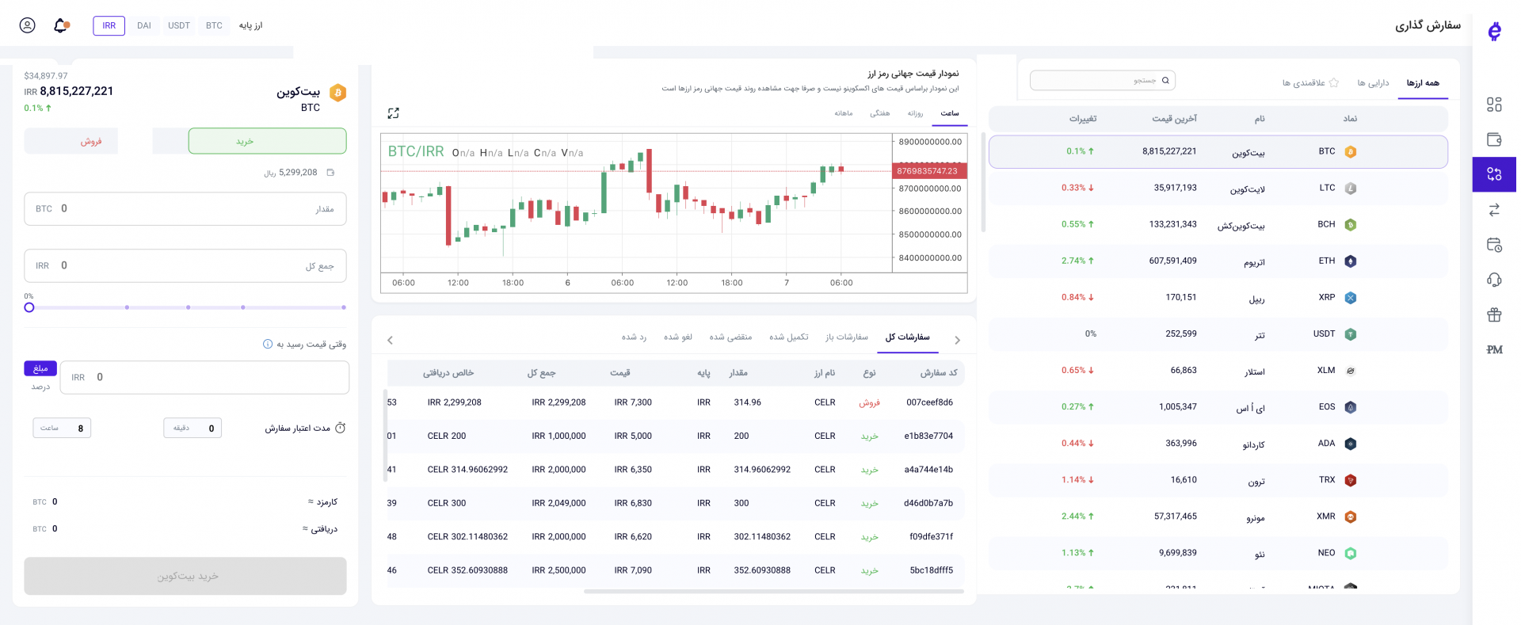The height and width of the screenshot is (625, 1521).
Task: Select DAI as base currency
Action: [x=143, y=25]
